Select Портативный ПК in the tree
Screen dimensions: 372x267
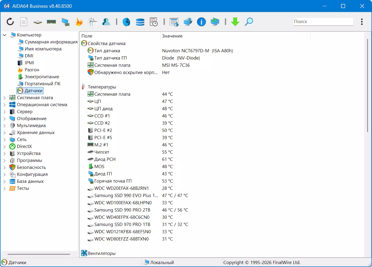pyautogui.click(x=39, y=84)
